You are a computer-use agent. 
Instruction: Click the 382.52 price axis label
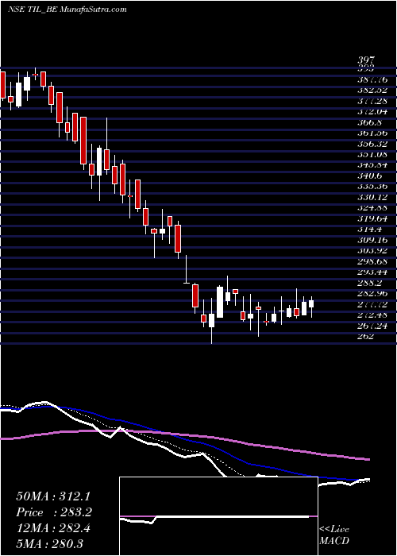(372, 91)
